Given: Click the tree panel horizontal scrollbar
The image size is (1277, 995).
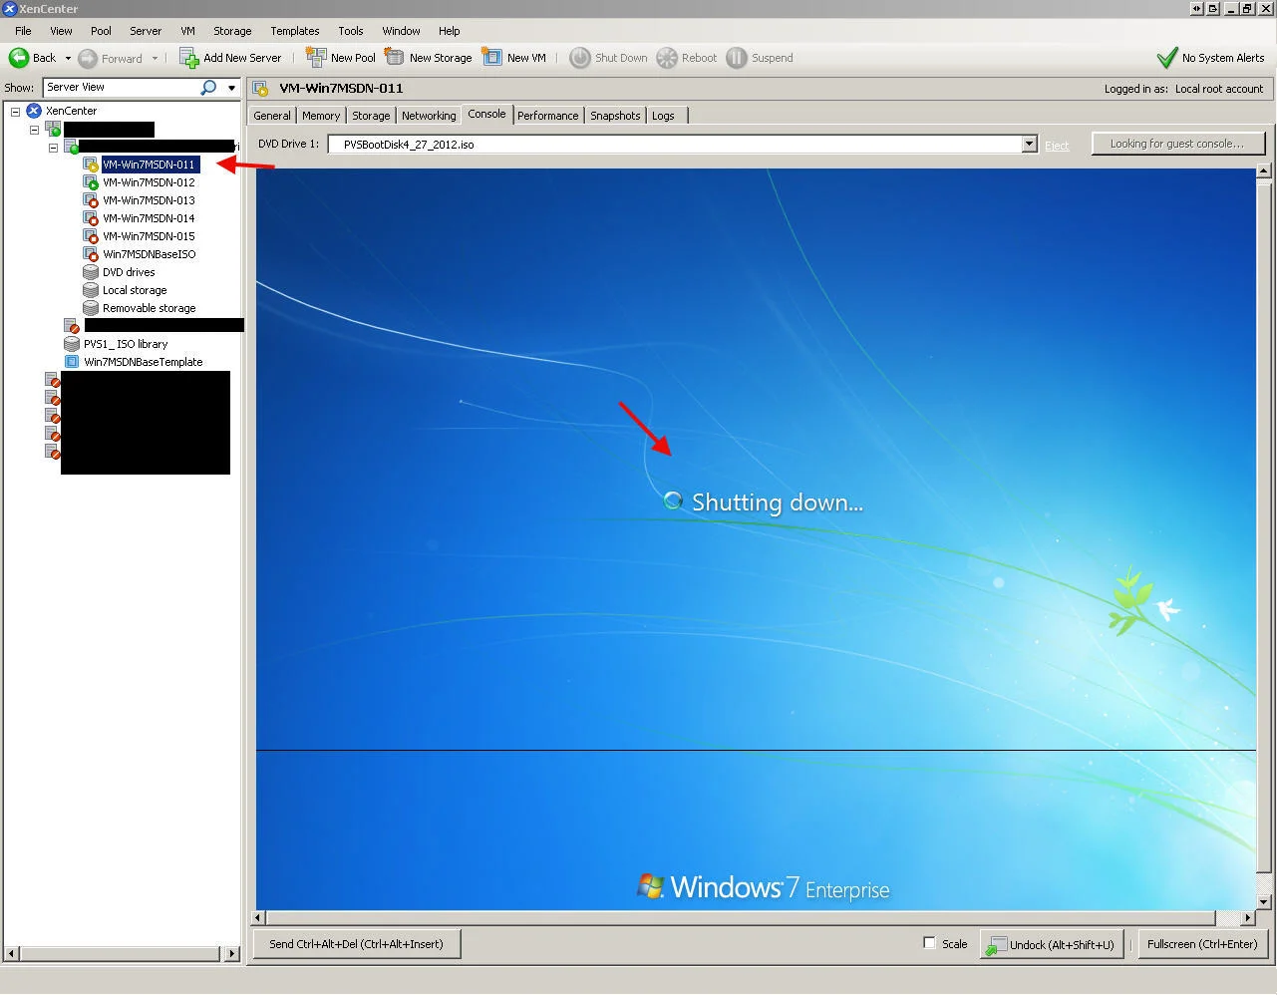Looking at the screenshot, I should tap(121, 954).
